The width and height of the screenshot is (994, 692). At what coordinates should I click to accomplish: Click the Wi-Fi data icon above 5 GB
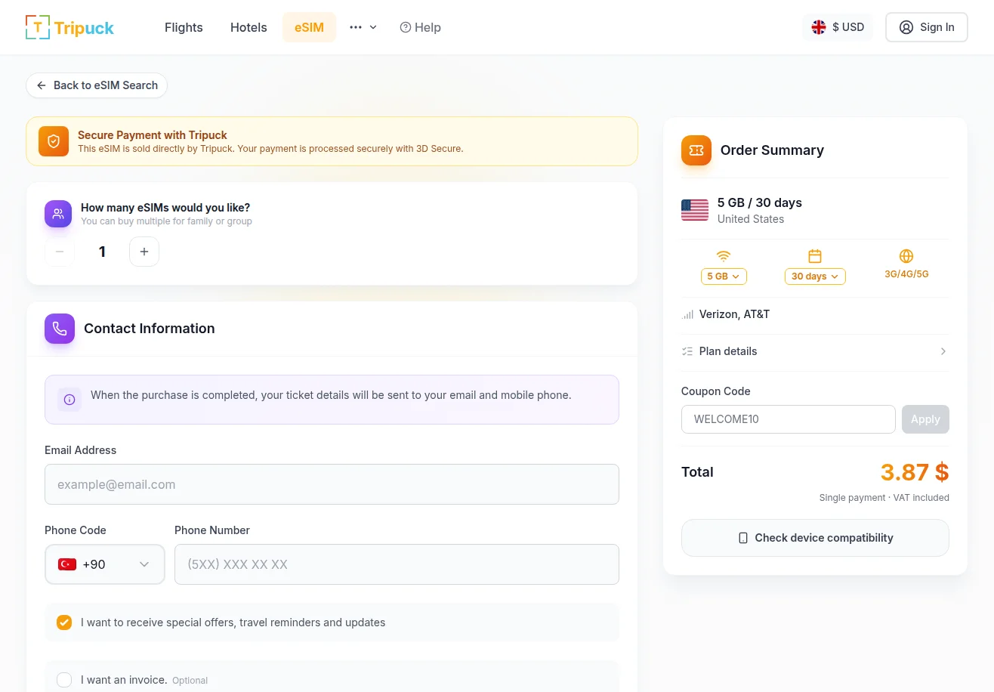coord(724,256)
